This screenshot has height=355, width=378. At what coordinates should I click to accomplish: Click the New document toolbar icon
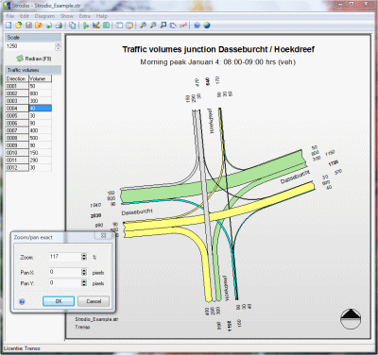point(9,25)
